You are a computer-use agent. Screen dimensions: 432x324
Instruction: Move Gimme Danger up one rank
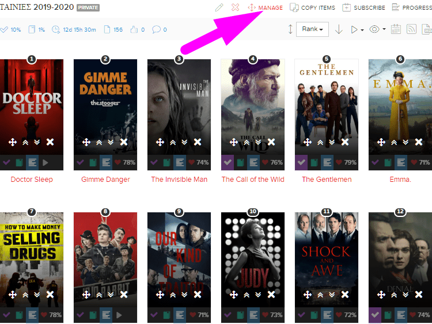99,142
